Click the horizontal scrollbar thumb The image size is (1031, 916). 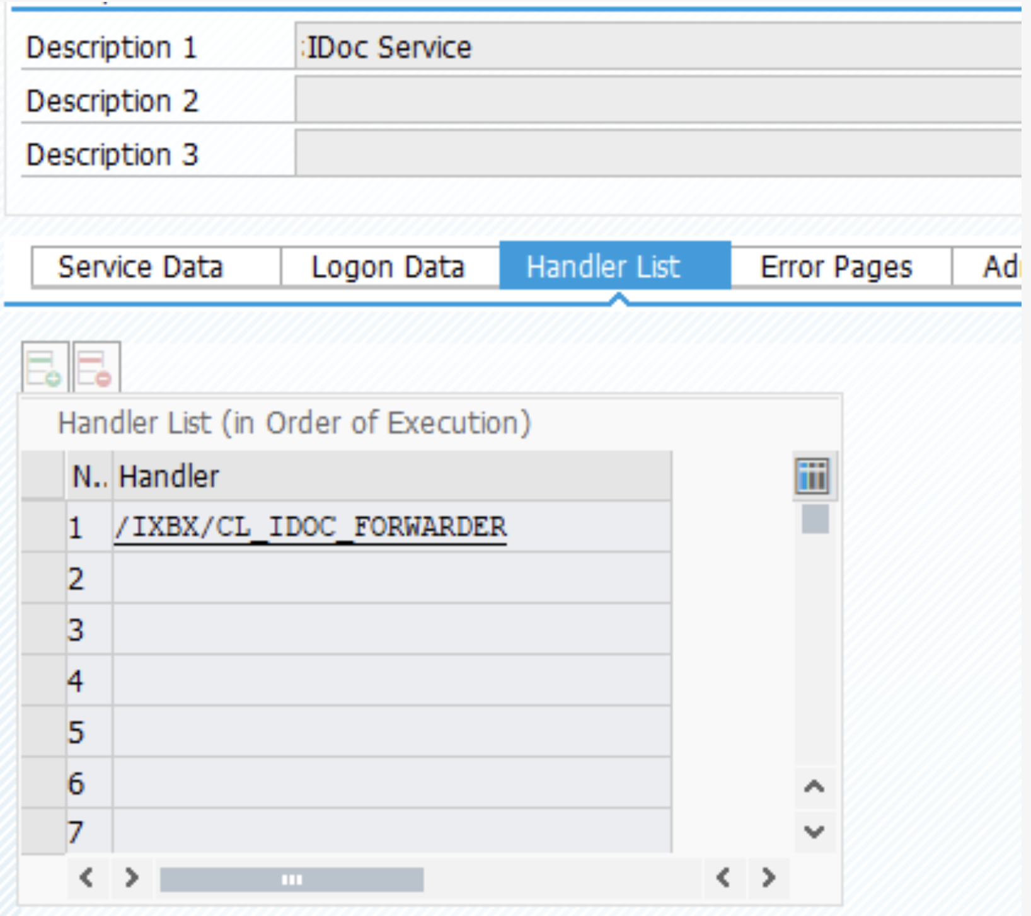coord(292,879)
